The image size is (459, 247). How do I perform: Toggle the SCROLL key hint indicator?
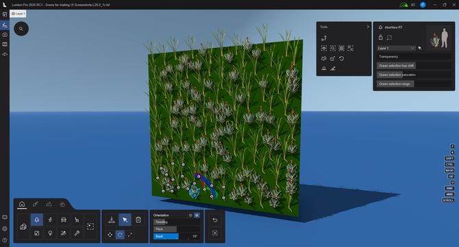448,200
